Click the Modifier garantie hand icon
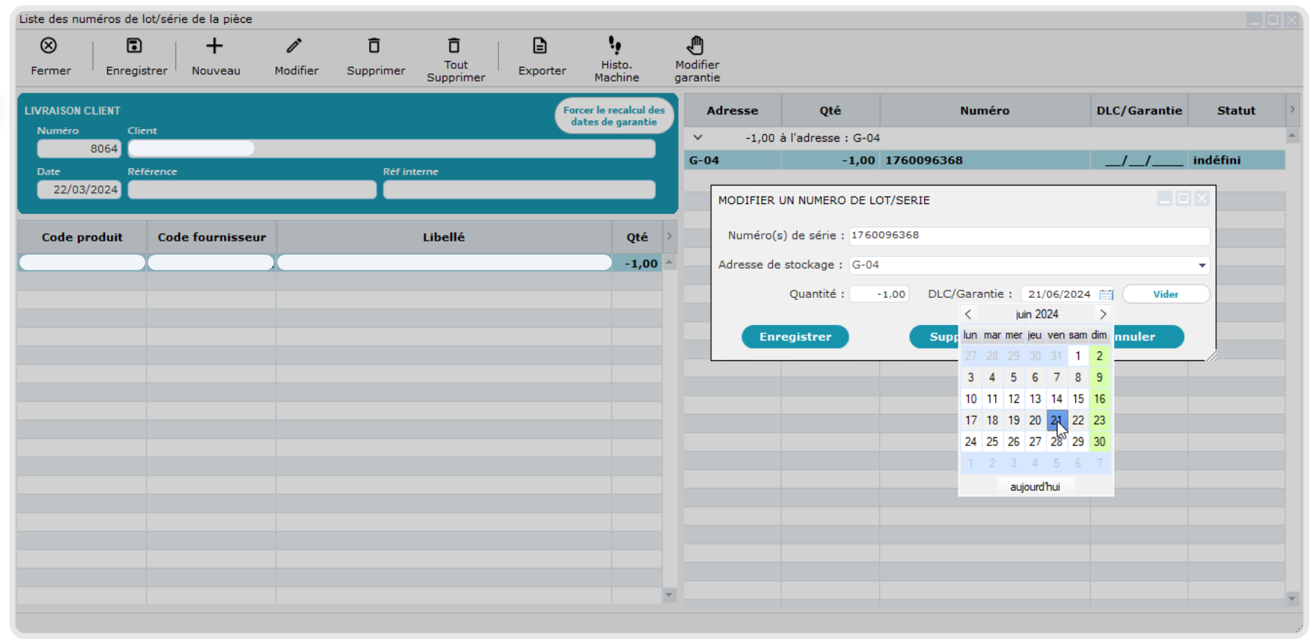 (x=696, y=45)
